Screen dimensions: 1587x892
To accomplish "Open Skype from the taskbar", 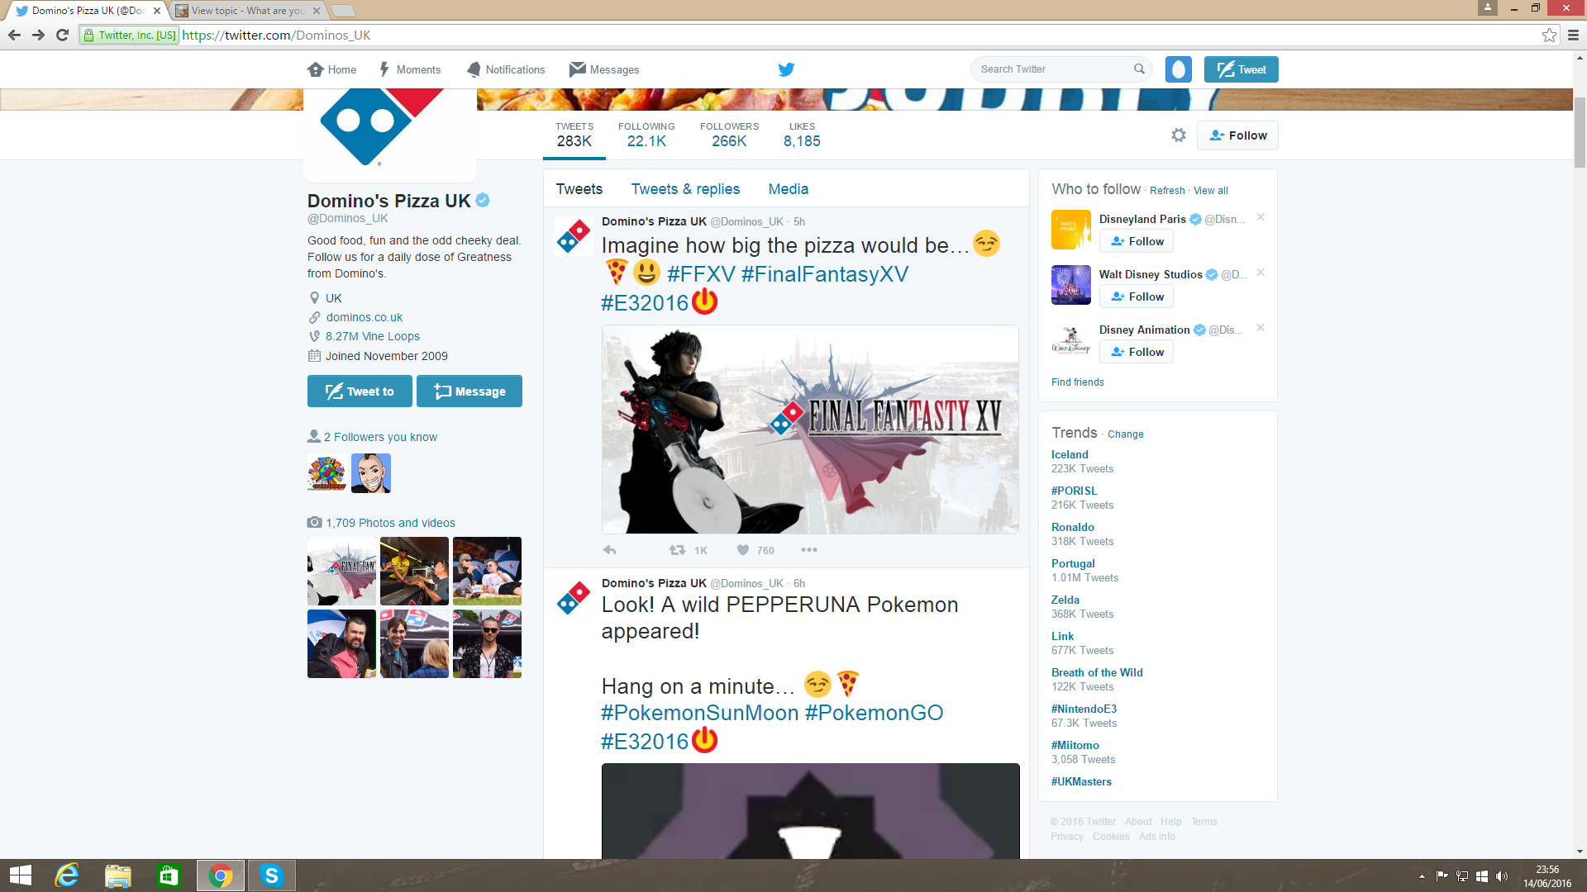I will (271, 875).
